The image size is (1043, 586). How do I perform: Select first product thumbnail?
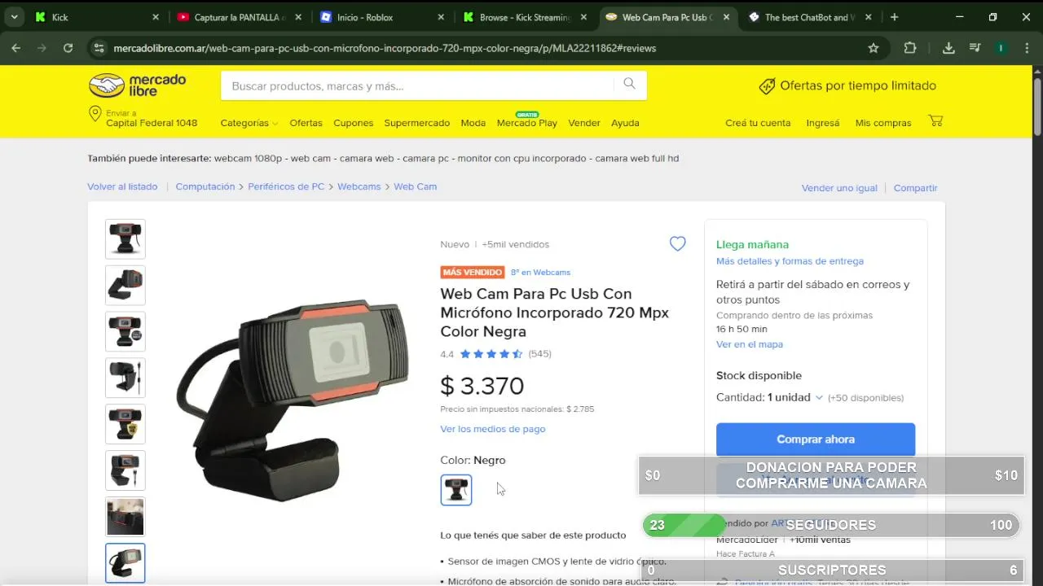point(125,239)
